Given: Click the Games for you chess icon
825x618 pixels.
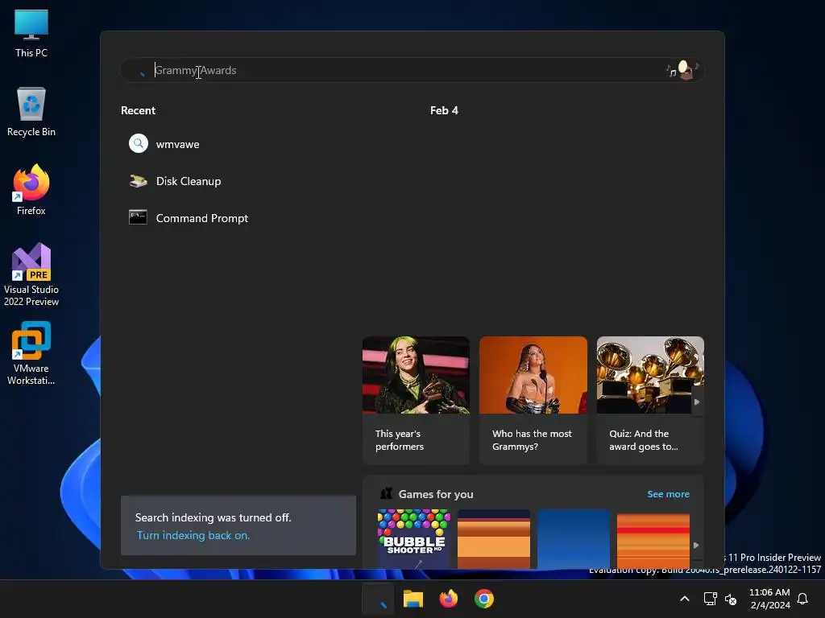Looking at the screenshot, I should (x=386, y=493).
